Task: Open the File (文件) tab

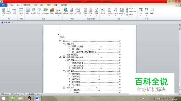Action: [x=4, y=5]
